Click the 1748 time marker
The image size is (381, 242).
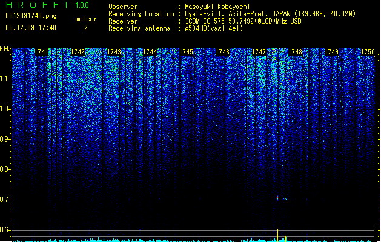pos(295,52)
